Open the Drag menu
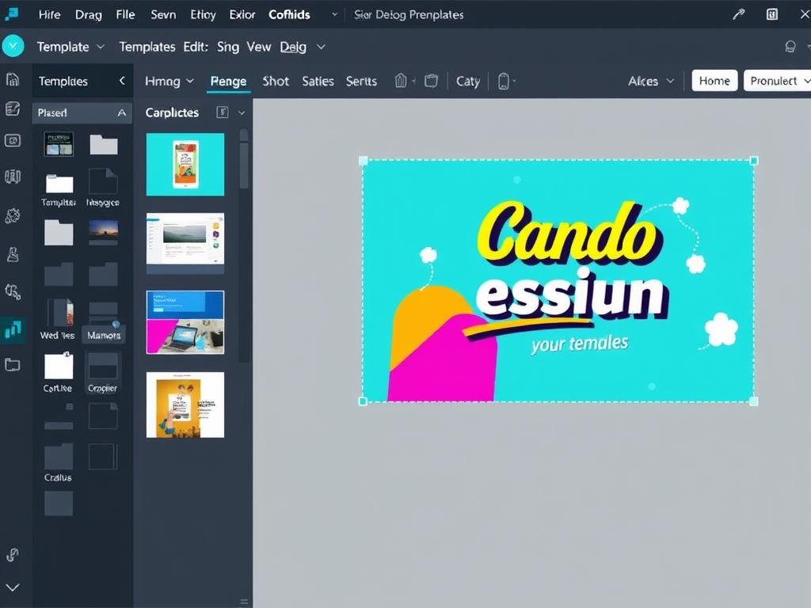This screenshot has width=811, height=608. (x=88, y=14)
